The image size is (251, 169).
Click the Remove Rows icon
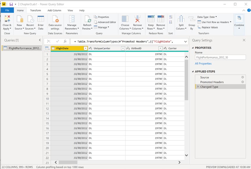[161, 19]
